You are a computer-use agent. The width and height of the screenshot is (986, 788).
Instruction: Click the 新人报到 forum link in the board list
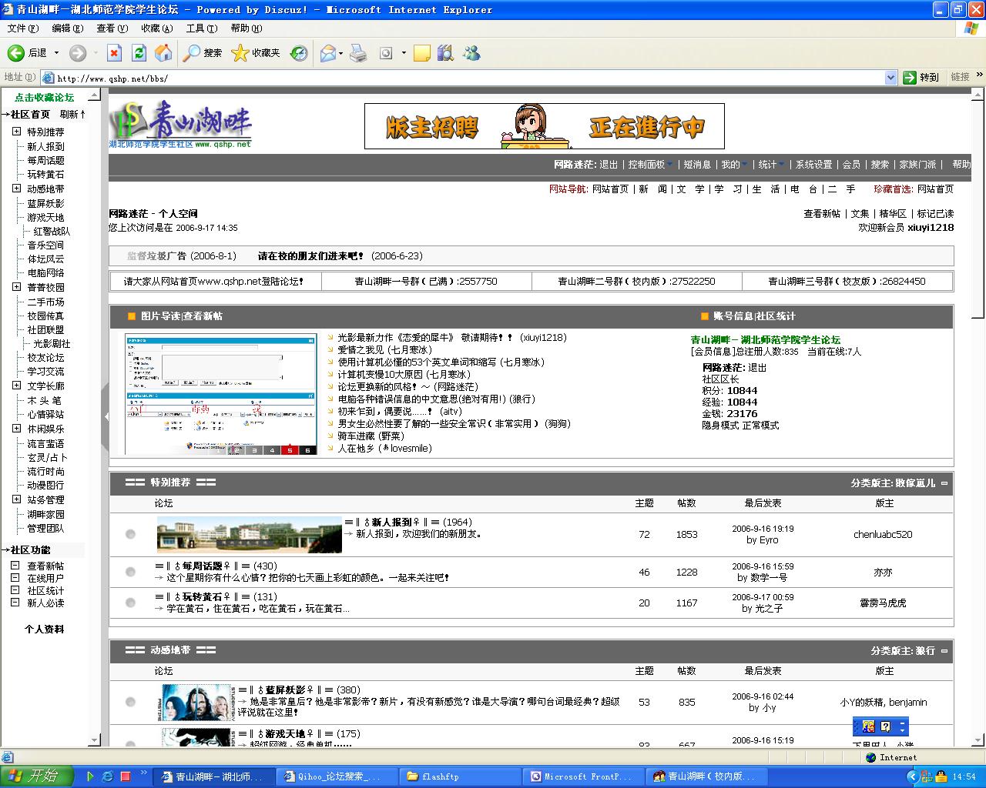[x=391, y=522]
